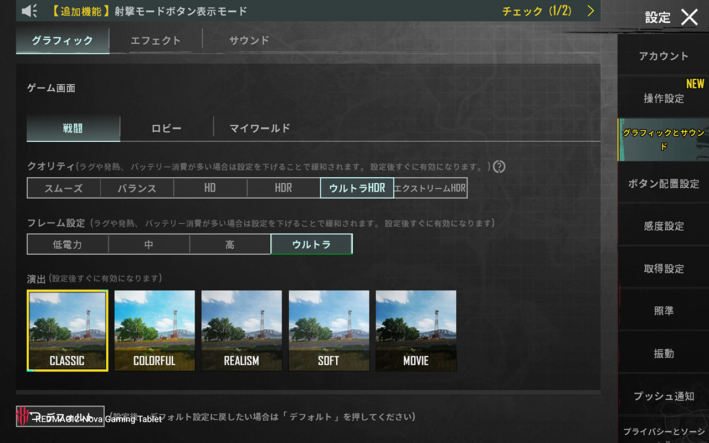Set quality to HDR
Image resolution: width=709 pixels, height=443 pixels.
click(x=284, y=188)
